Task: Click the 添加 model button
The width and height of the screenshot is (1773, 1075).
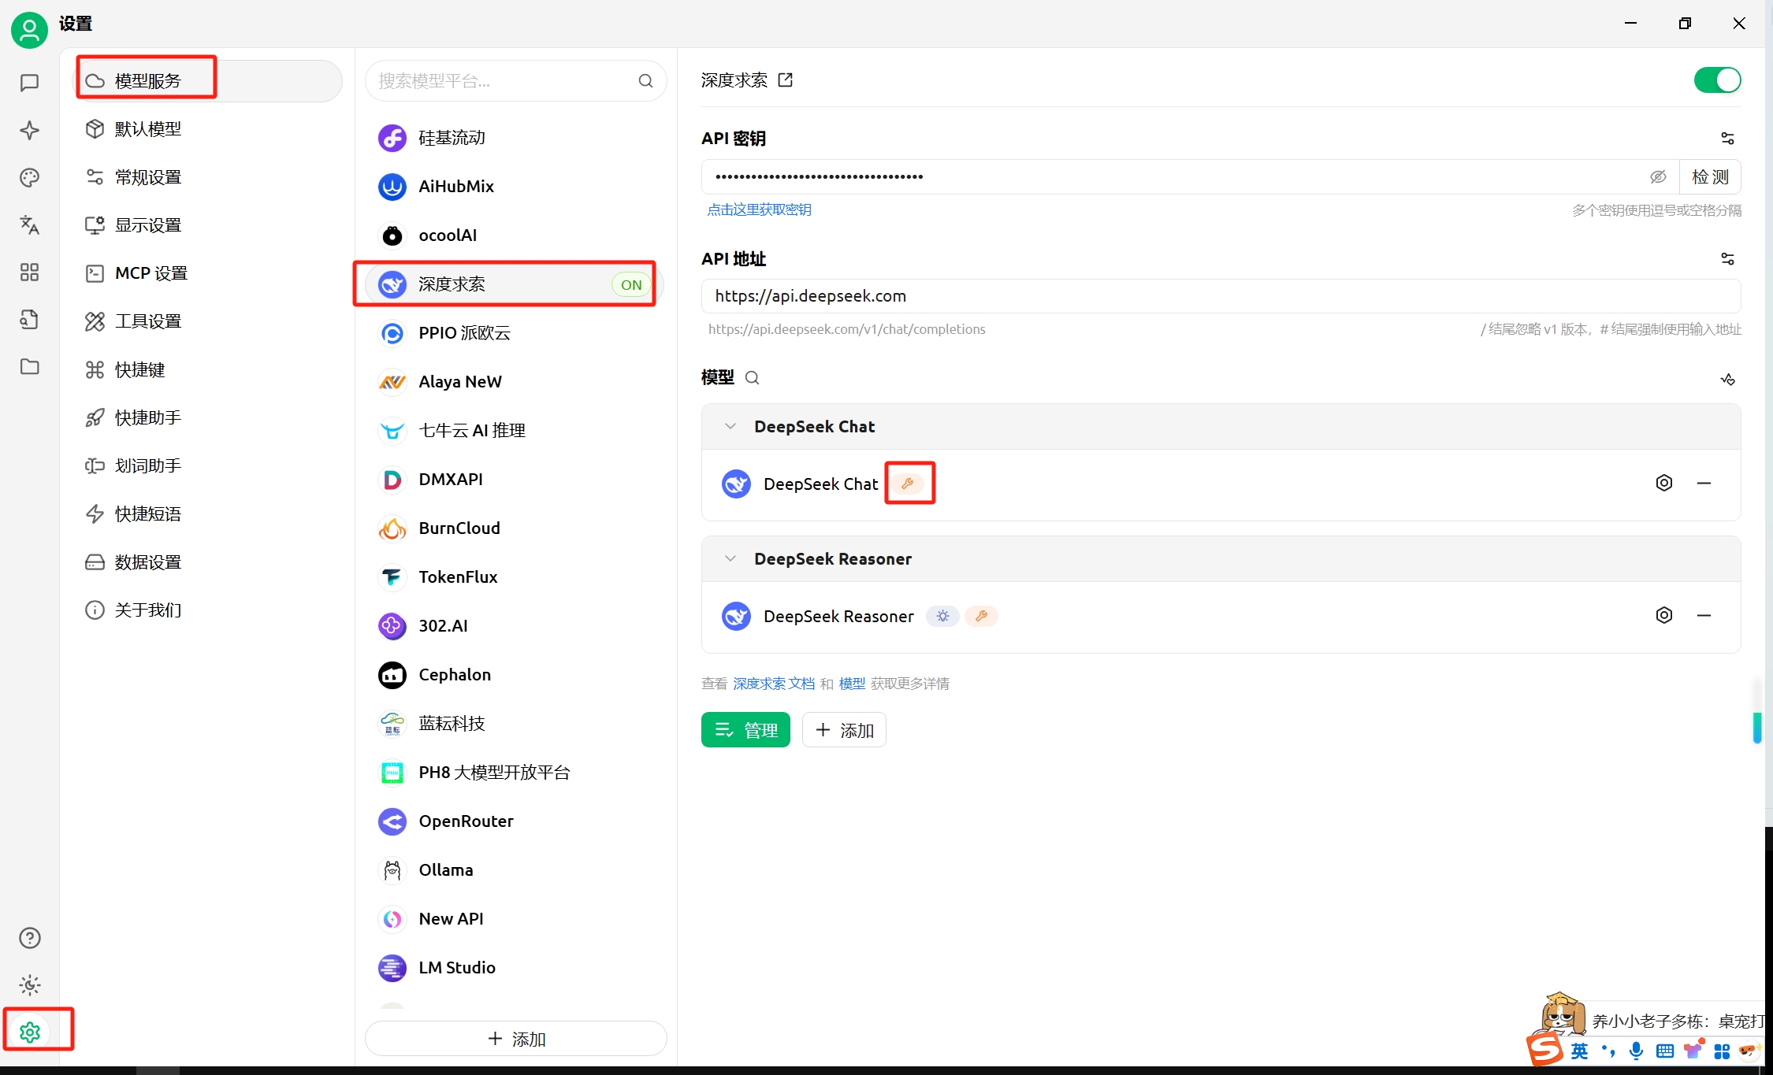Action: (x=844, y=730)
